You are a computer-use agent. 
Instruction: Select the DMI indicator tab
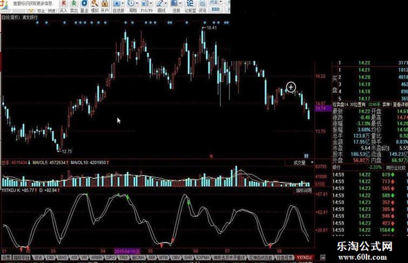tap(50, 257)
